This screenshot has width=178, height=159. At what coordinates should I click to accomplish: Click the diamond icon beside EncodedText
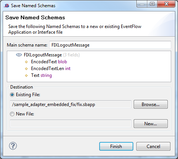[x=26, y=62]
